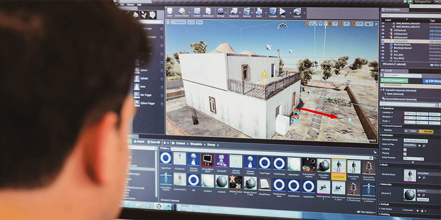Open Source Control in the toolbar
Image resolution: width=441 pixels, height=220 pixels.
tap(182, 12)
